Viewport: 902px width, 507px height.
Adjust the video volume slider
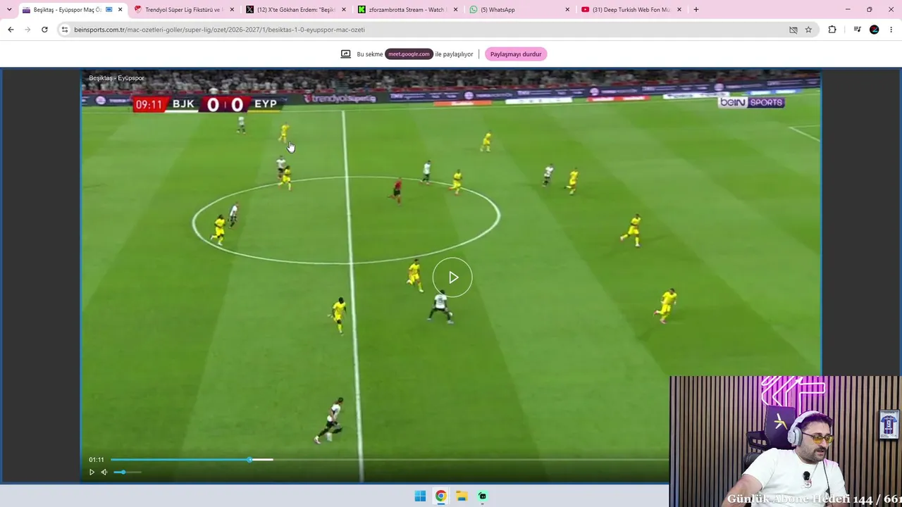(x=128, y=472)
